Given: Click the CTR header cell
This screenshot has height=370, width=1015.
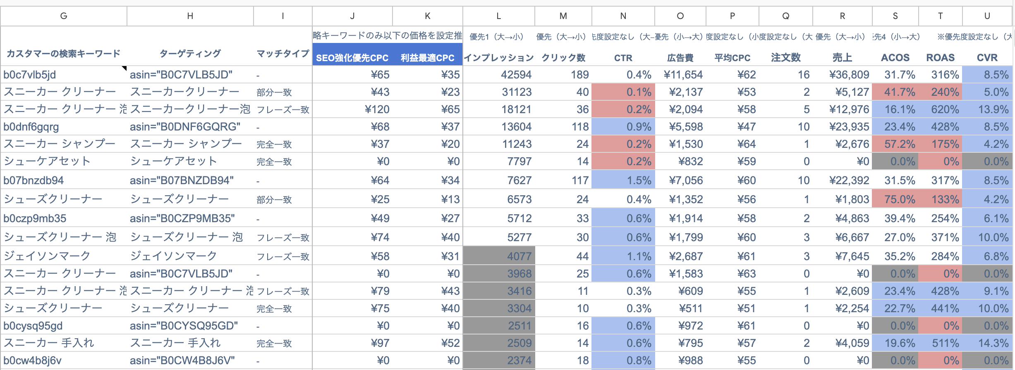Looking at the screenshot, I should 623,58.
